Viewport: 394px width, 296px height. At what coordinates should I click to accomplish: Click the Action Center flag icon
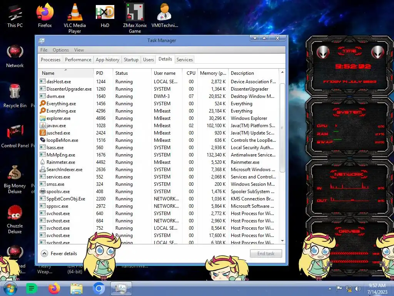[x=339, y=289]
